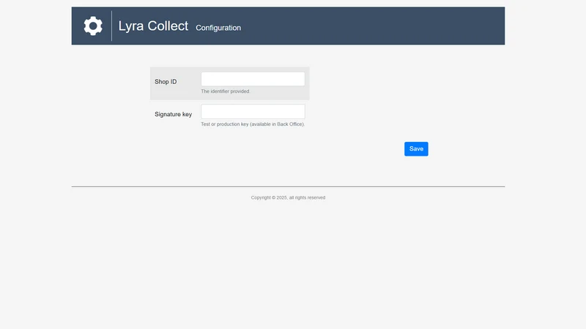Image resolution: width=586 pixels, height=329 pixels.
Task: Select the Signature key label
Action: [x=173, y=114]
